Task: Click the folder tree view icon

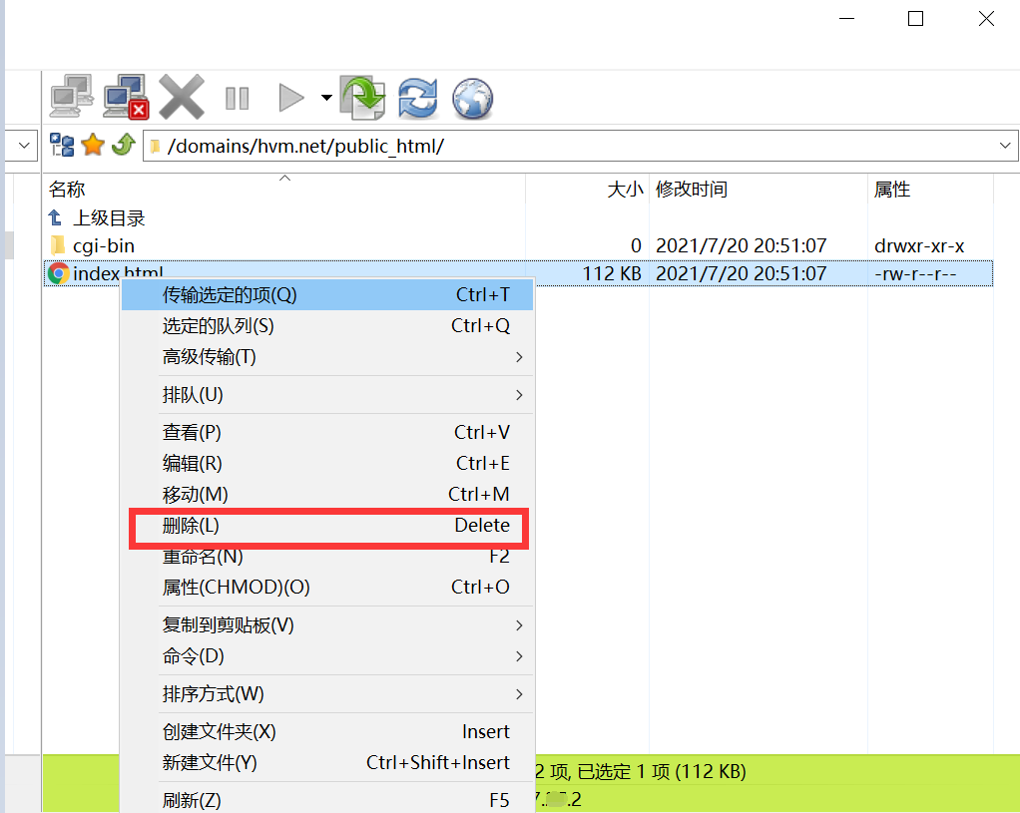Action: pyautogui.click(x=62, y=146)
